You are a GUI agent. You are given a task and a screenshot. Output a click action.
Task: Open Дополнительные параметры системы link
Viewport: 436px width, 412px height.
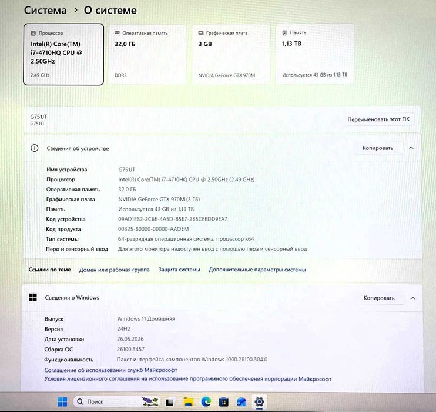[x=257, y=270]
